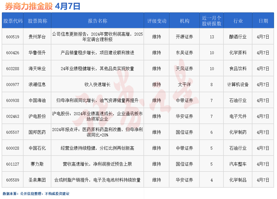Click the research report count 13 for 贵州茅台
Screen dimensions: 277x199
pos(212,36)
